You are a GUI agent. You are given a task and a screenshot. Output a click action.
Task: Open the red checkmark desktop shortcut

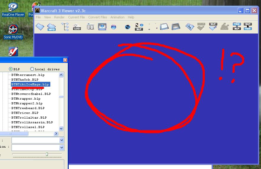coord(13,51)
